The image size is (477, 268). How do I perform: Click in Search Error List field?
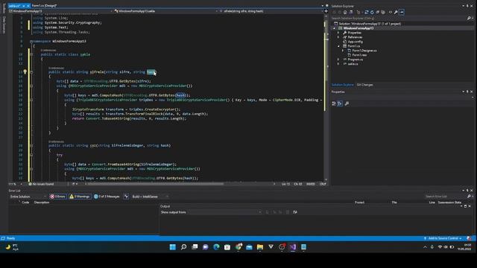tap(445, 197)
